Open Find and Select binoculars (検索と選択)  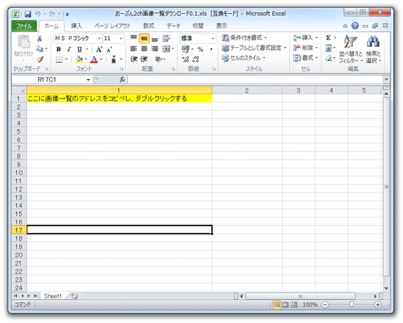click(373, 49)
